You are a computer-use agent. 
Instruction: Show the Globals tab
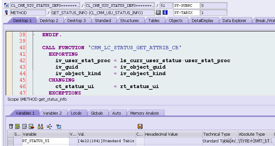97,113
